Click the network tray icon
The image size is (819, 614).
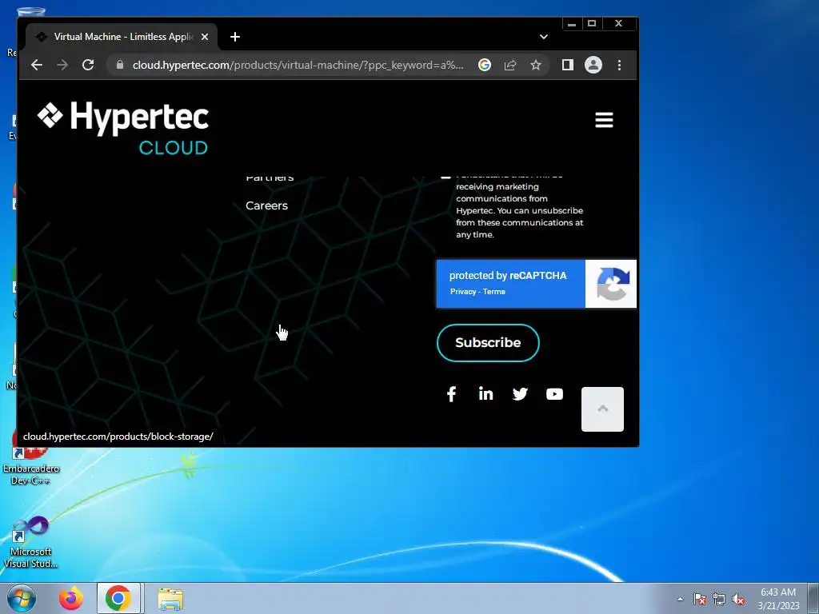click(719, 599)
